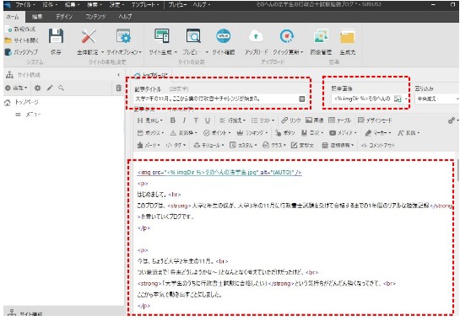The height and width of the screenshot is (321, 460).
Task: Click the サイト生成 generate site icon
Action: click(162, 36)
